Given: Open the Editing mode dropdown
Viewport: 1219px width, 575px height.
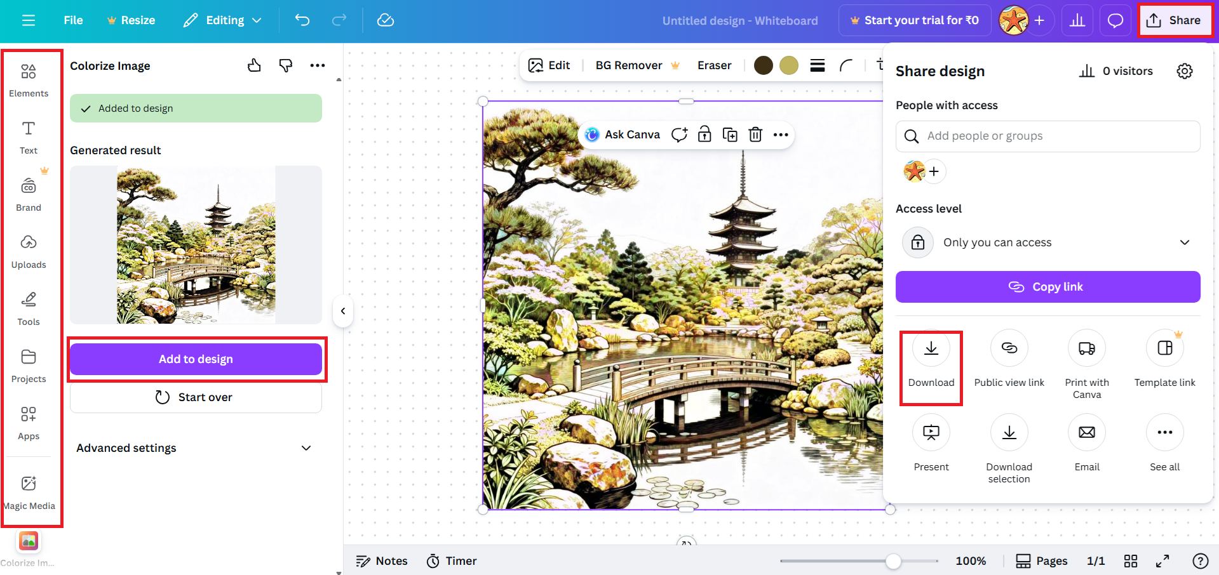Looking at the screenshot, I should pyautogui.click(x=222, y=20).
